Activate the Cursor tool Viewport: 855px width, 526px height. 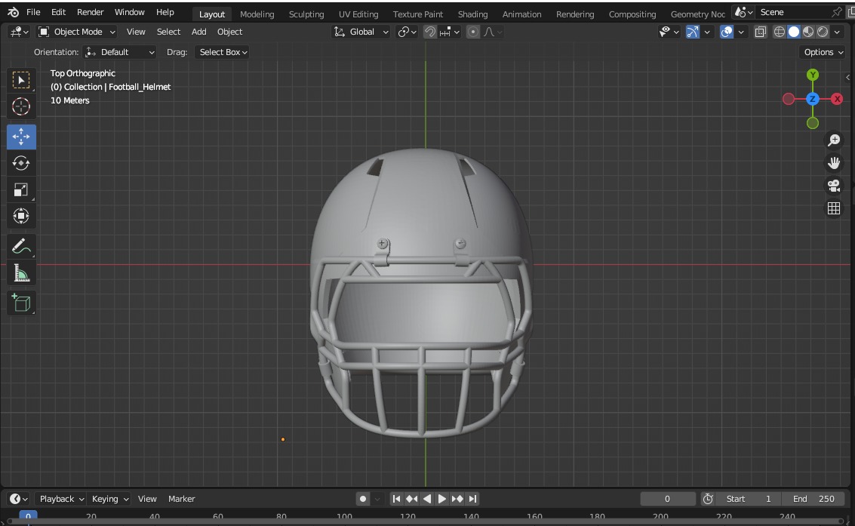[x=21, y=106]
